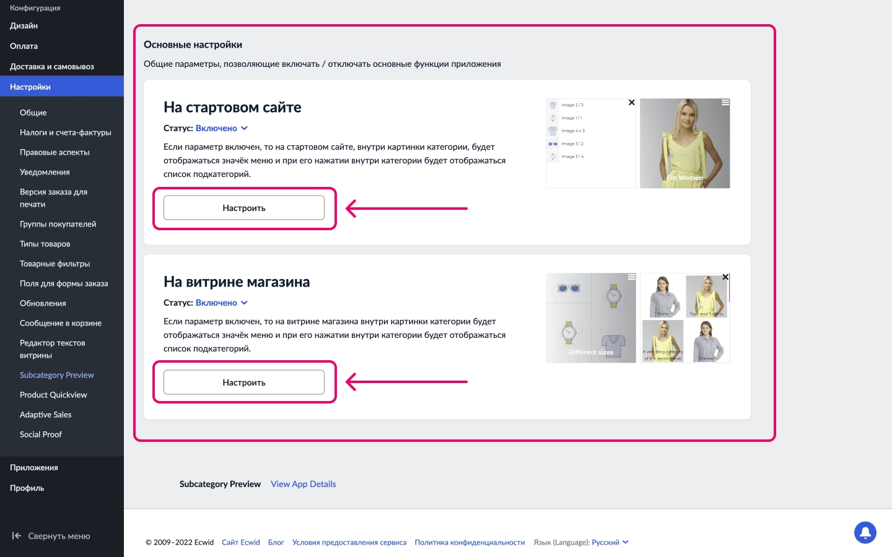This screenshot has width=892, height=557.
Task: Expand the status dropdown under На витрине магазина
Action: pyautogui.click(x=222, y=303)
